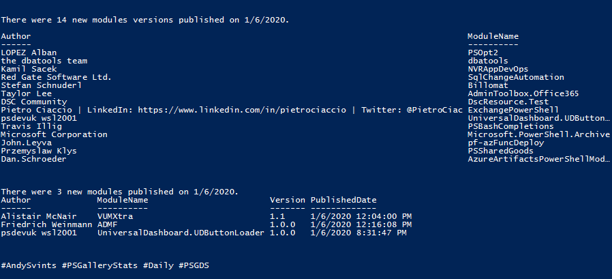Click the Friedrich Weinmann author name
The image size is (612, 279).
[x=46, y=224]
